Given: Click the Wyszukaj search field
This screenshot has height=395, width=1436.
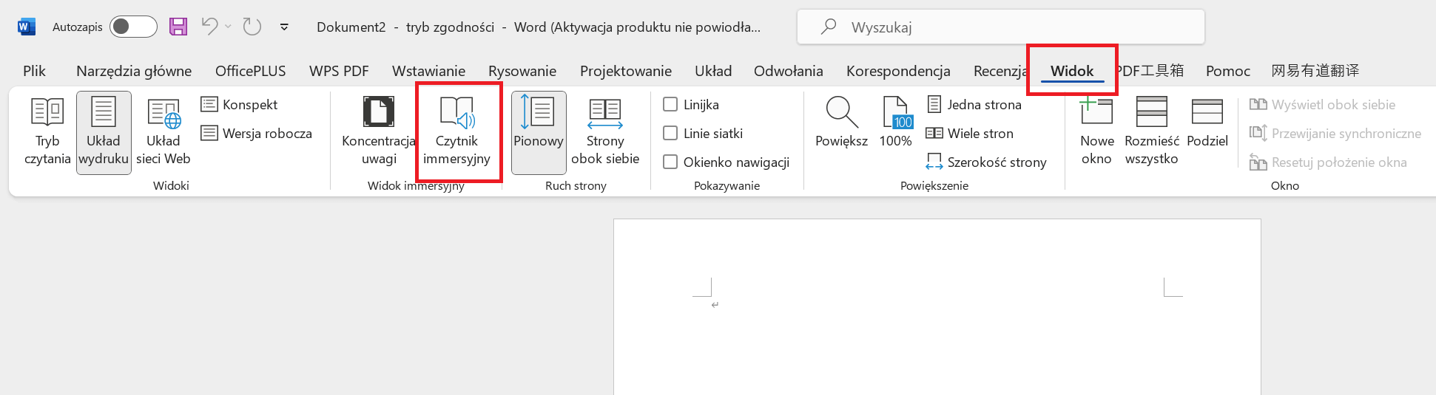Looking at the screenshot, I should (1001, 27).
